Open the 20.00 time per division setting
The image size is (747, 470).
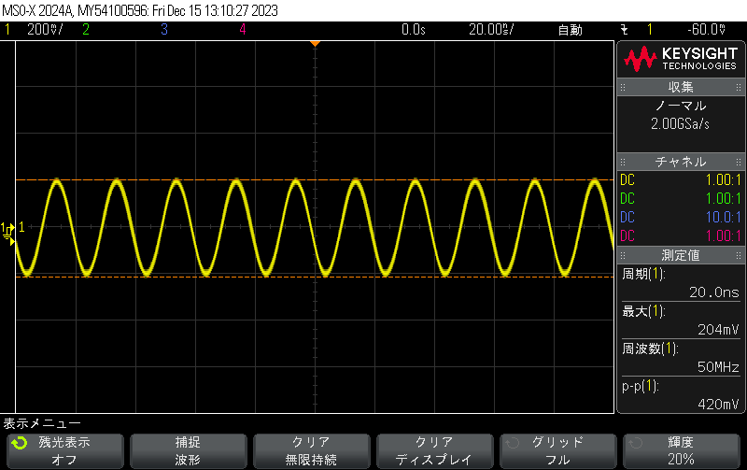(489, 29)
